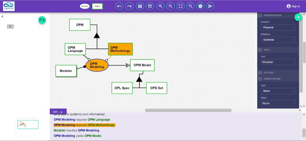This screenshot has width=306, height=141.
Task: Click the paper plane send icon
Action: click(210, 6)
